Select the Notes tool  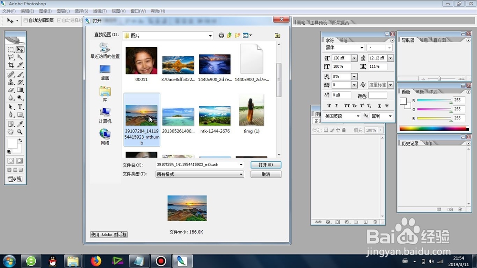click(11, 124)
